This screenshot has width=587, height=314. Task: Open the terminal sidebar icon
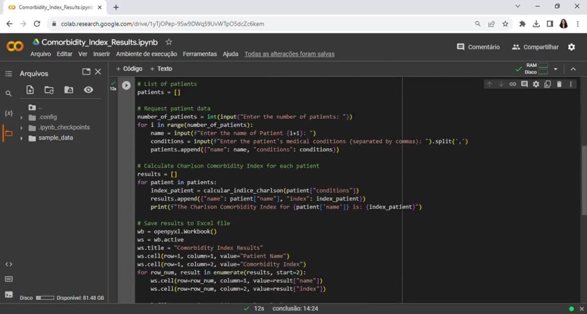coord(9,295)
